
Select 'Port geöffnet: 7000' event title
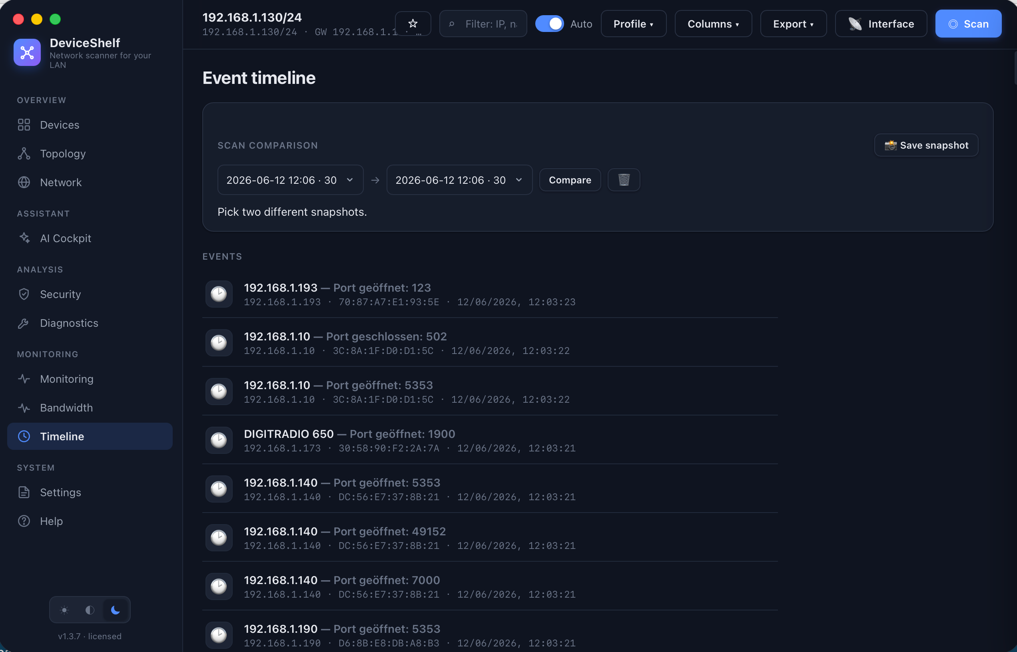(387, 580)
